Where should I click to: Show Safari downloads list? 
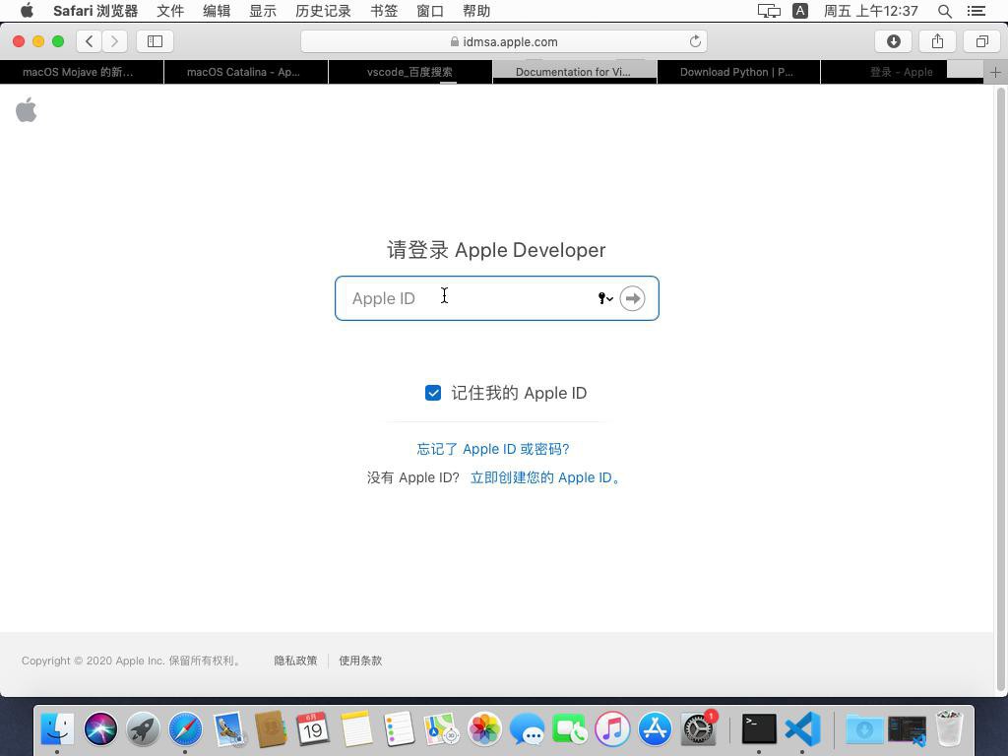click(x=893, y=41)
